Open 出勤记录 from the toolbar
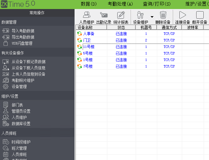 click(x=104, y=15)
